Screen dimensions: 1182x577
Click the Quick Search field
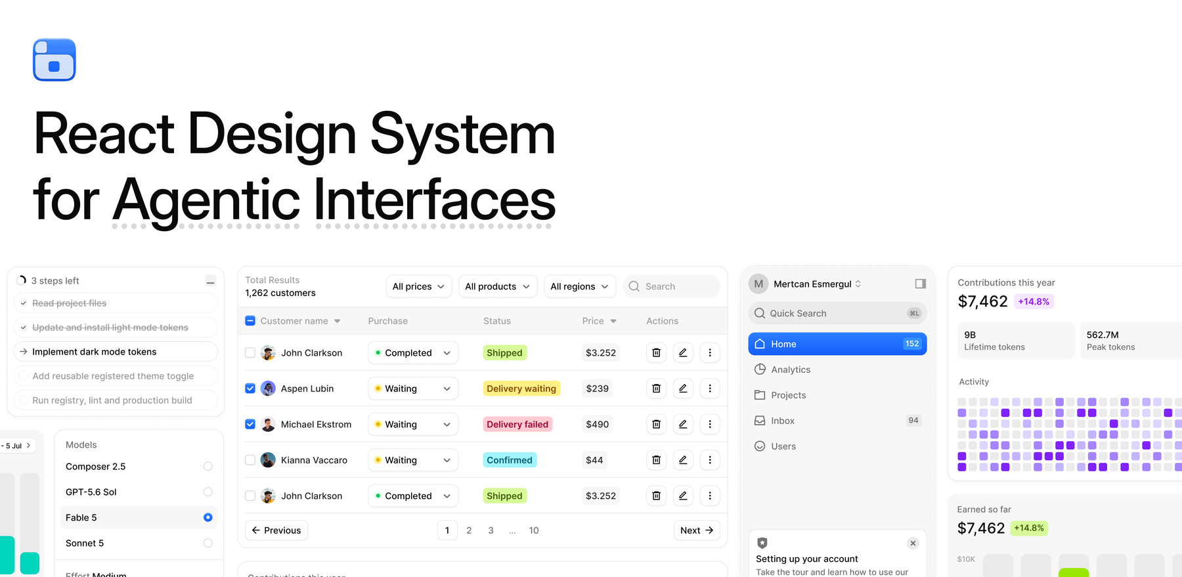coord(837,313)
